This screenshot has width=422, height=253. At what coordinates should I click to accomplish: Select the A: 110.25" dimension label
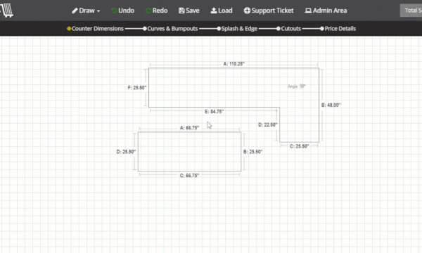(x=234, y=64)
